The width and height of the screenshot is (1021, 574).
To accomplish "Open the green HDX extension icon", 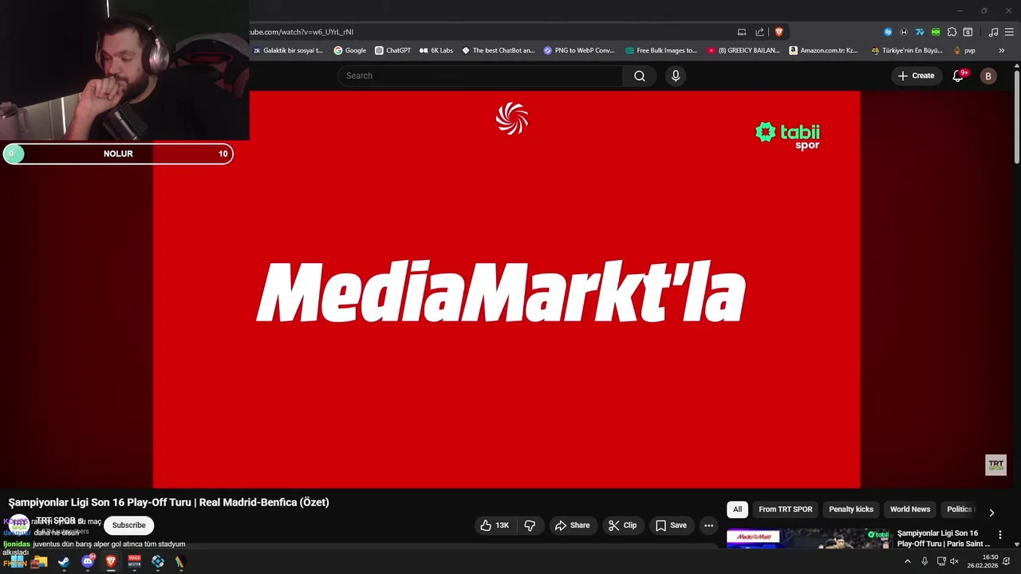I will tap(936, 32).
